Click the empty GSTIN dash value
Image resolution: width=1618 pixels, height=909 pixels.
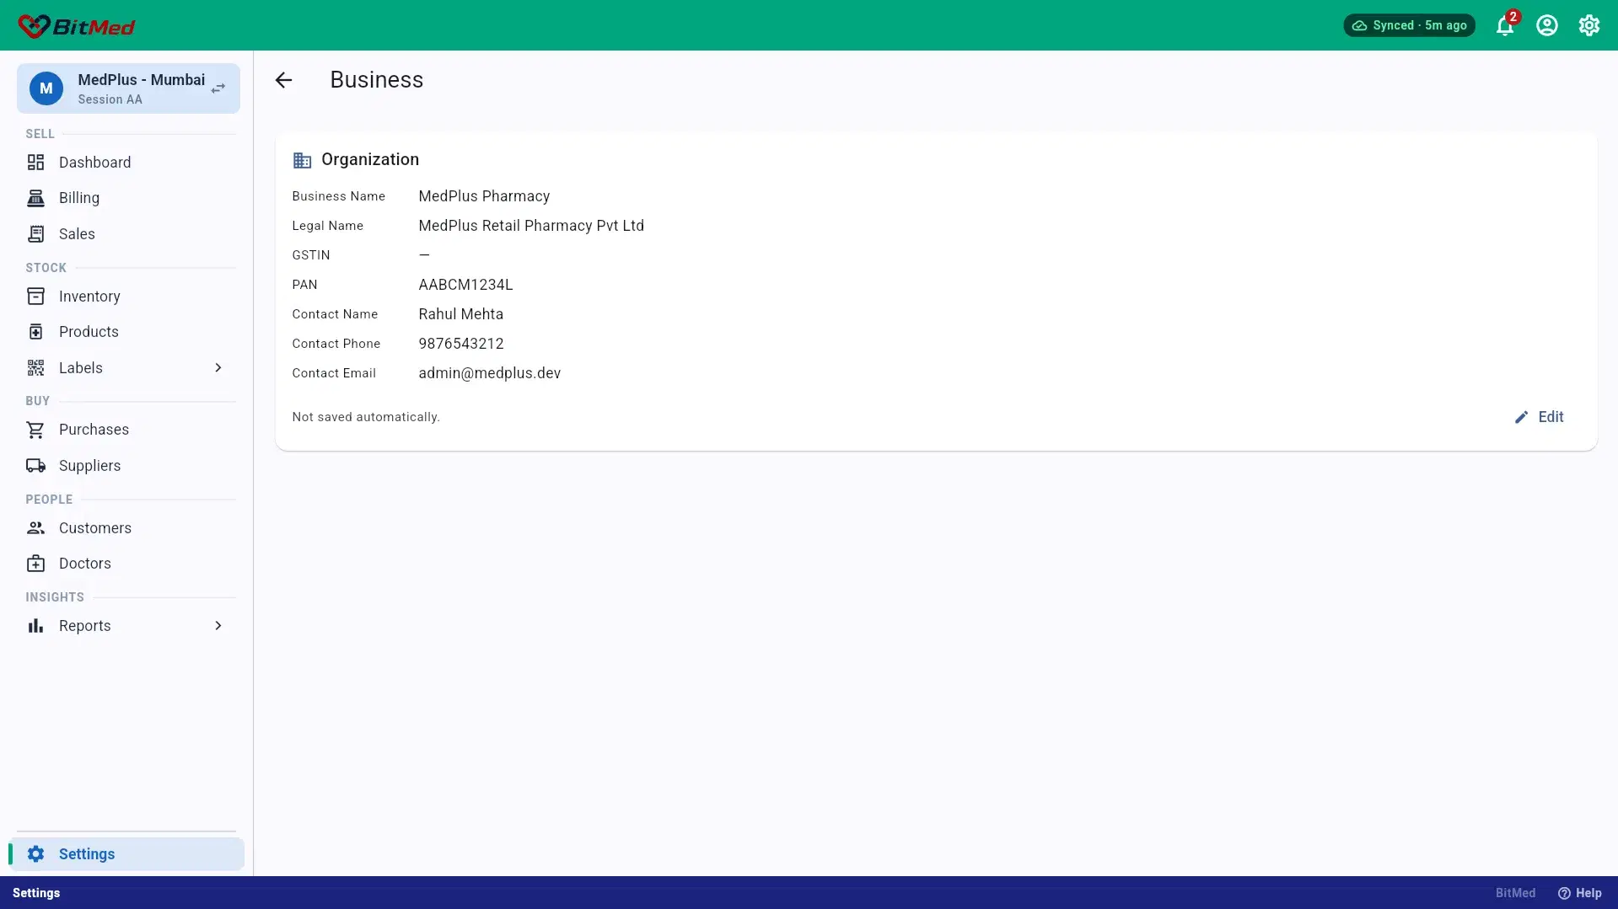[x=424, y=255]
